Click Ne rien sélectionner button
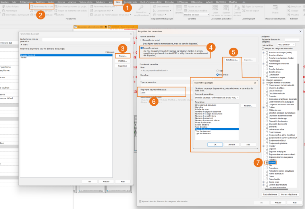The height and width of the screenshot is (209, 305). click(289, 194)
